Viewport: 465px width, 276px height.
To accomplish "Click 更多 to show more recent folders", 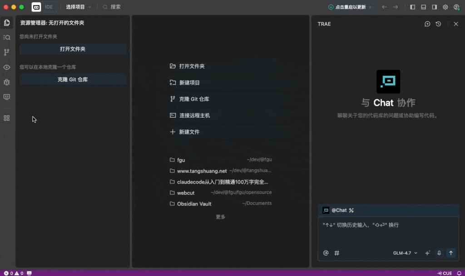I will point(221,217).
